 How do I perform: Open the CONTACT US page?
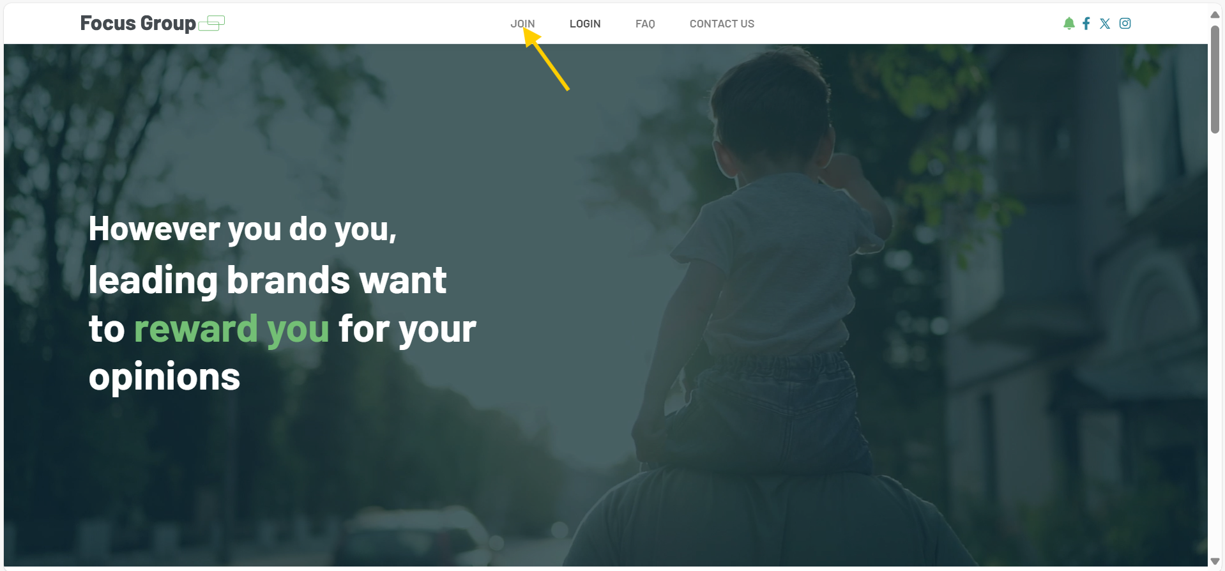[x=722, y=24]
